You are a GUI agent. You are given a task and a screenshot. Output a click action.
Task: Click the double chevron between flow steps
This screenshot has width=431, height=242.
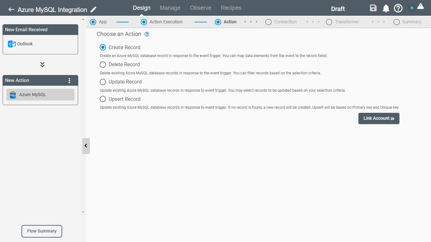42,65
